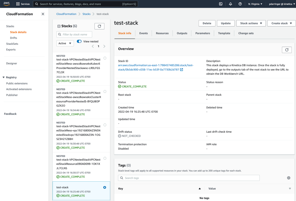Expand the Stack actions dropdown
Image resolution: width=296 pixels, height=201 pixels.
[251, 23]
